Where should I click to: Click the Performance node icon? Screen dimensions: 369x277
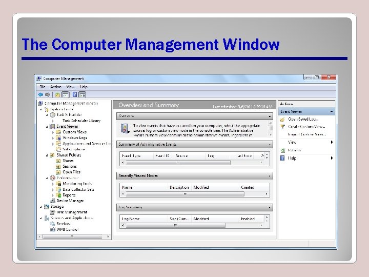coord(53,178)
